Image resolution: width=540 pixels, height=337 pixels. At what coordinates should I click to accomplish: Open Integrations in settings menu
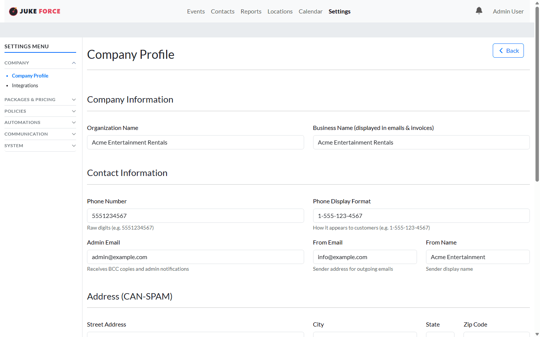(25, 86)
